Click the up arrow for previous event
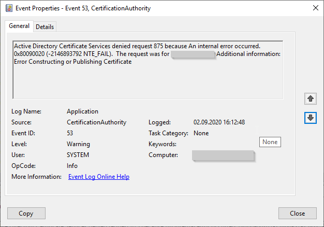324x227 pixels. [310, 98]
